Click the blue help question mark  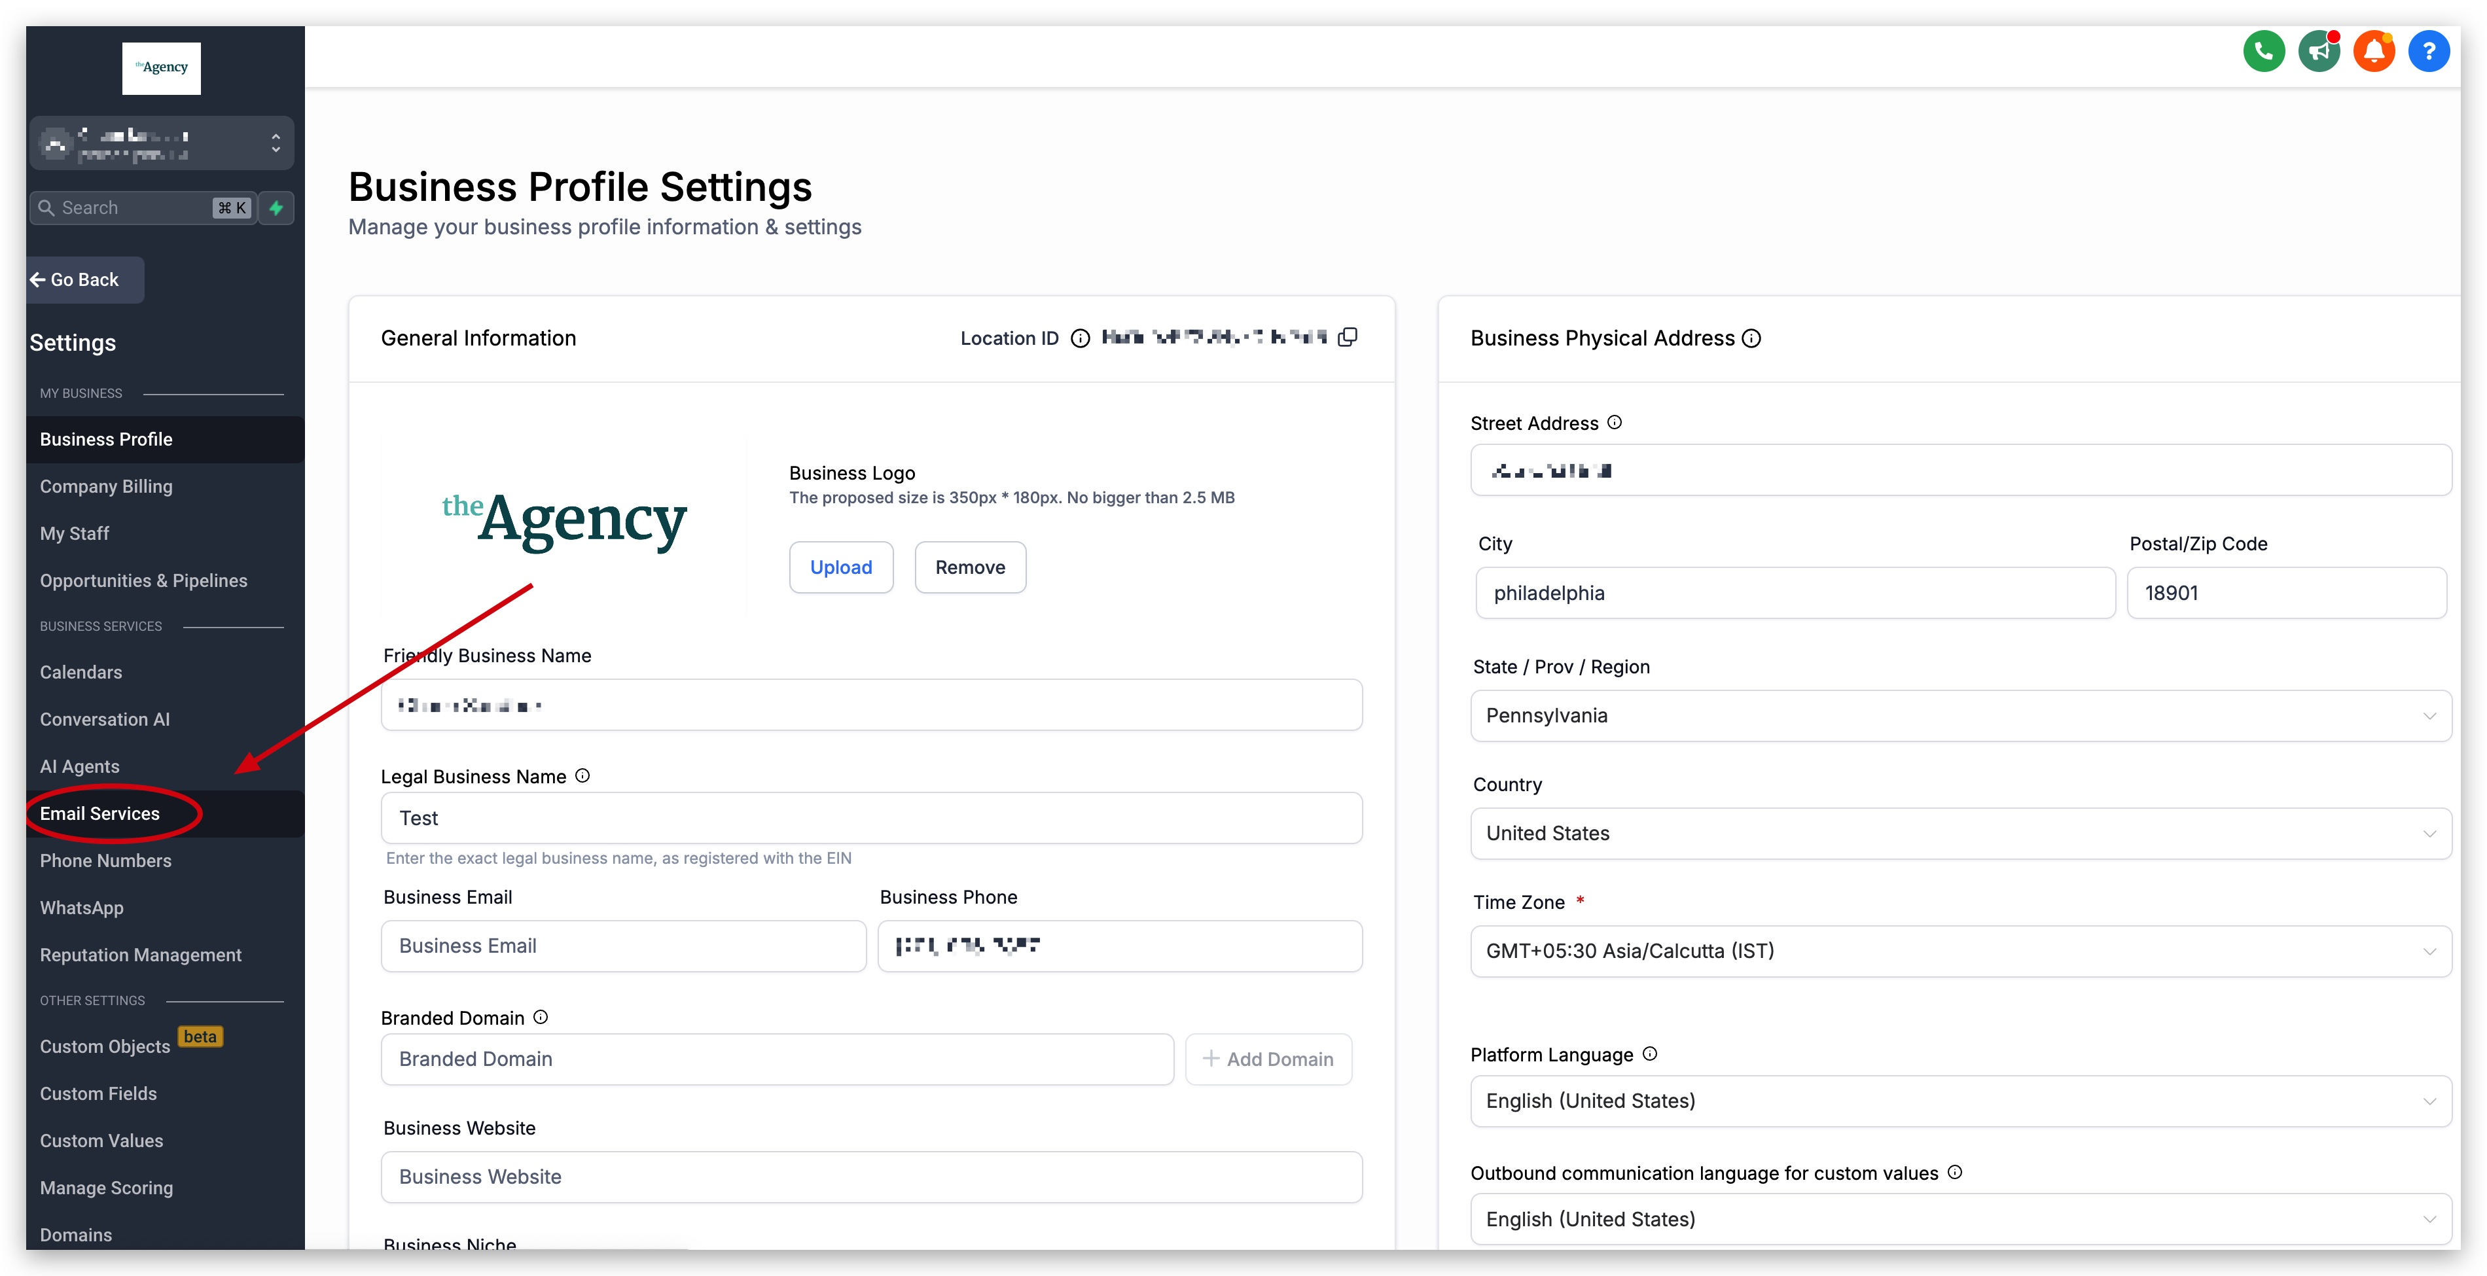(2428, 52)
